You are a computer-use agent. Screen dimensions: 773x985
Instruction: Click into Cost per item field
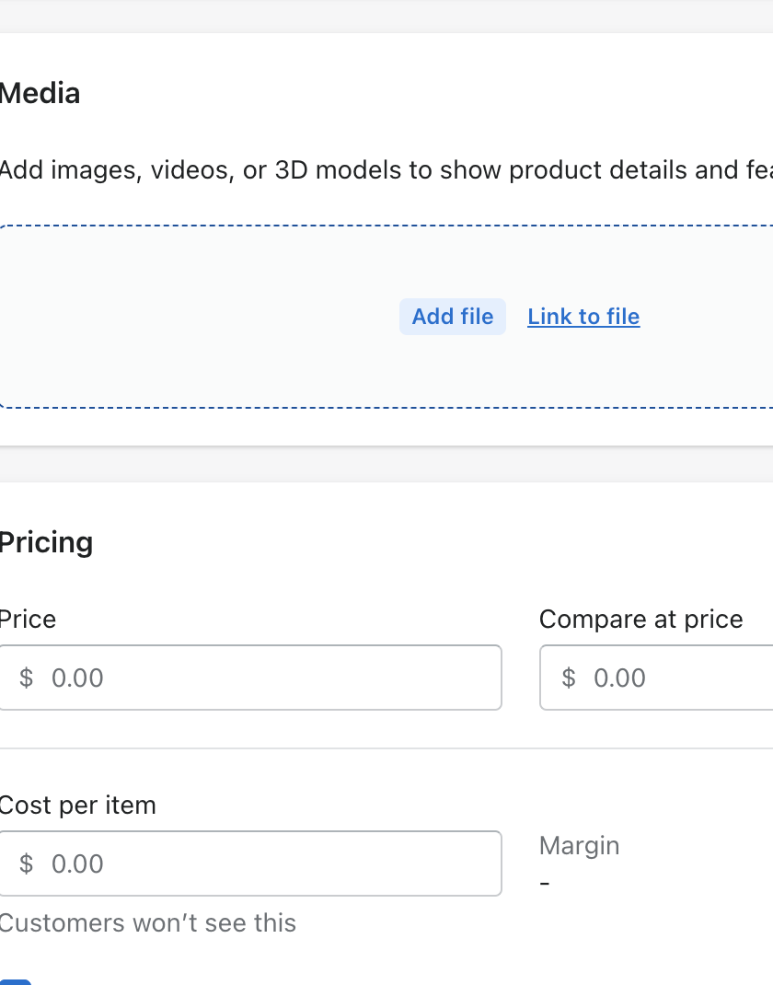click(250, 863)
